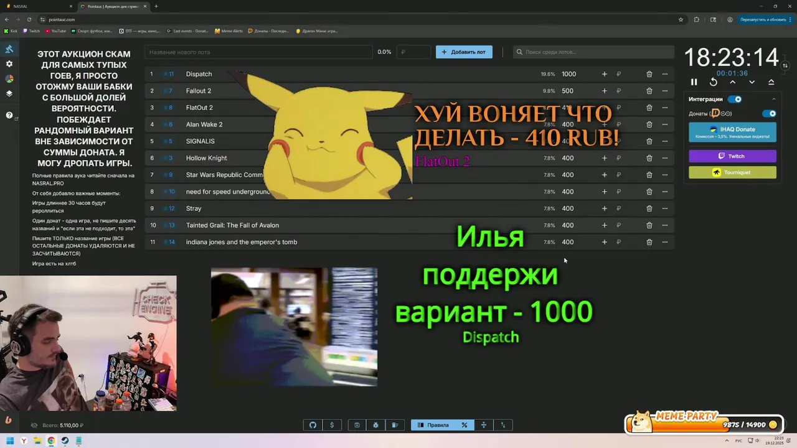Screen dimensions: 797x448
Task: Open settings gear in left sidebar
Action: point(9,64)
